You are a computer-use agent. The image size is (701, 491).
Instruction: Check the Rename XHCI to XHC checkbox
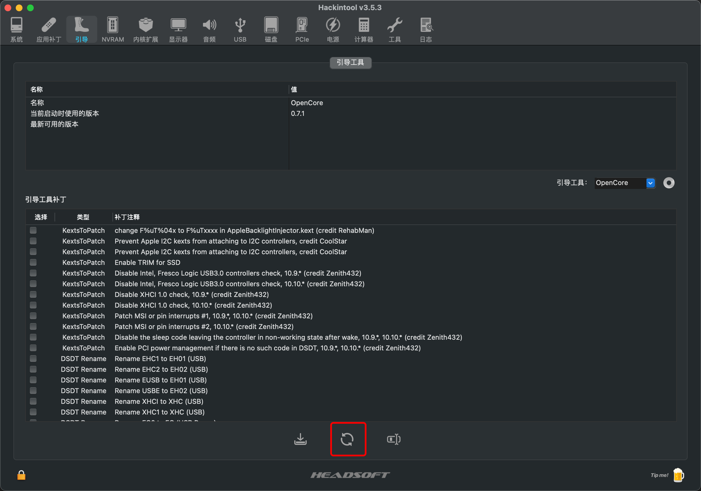pyautogui.click(x=33, y=401)
